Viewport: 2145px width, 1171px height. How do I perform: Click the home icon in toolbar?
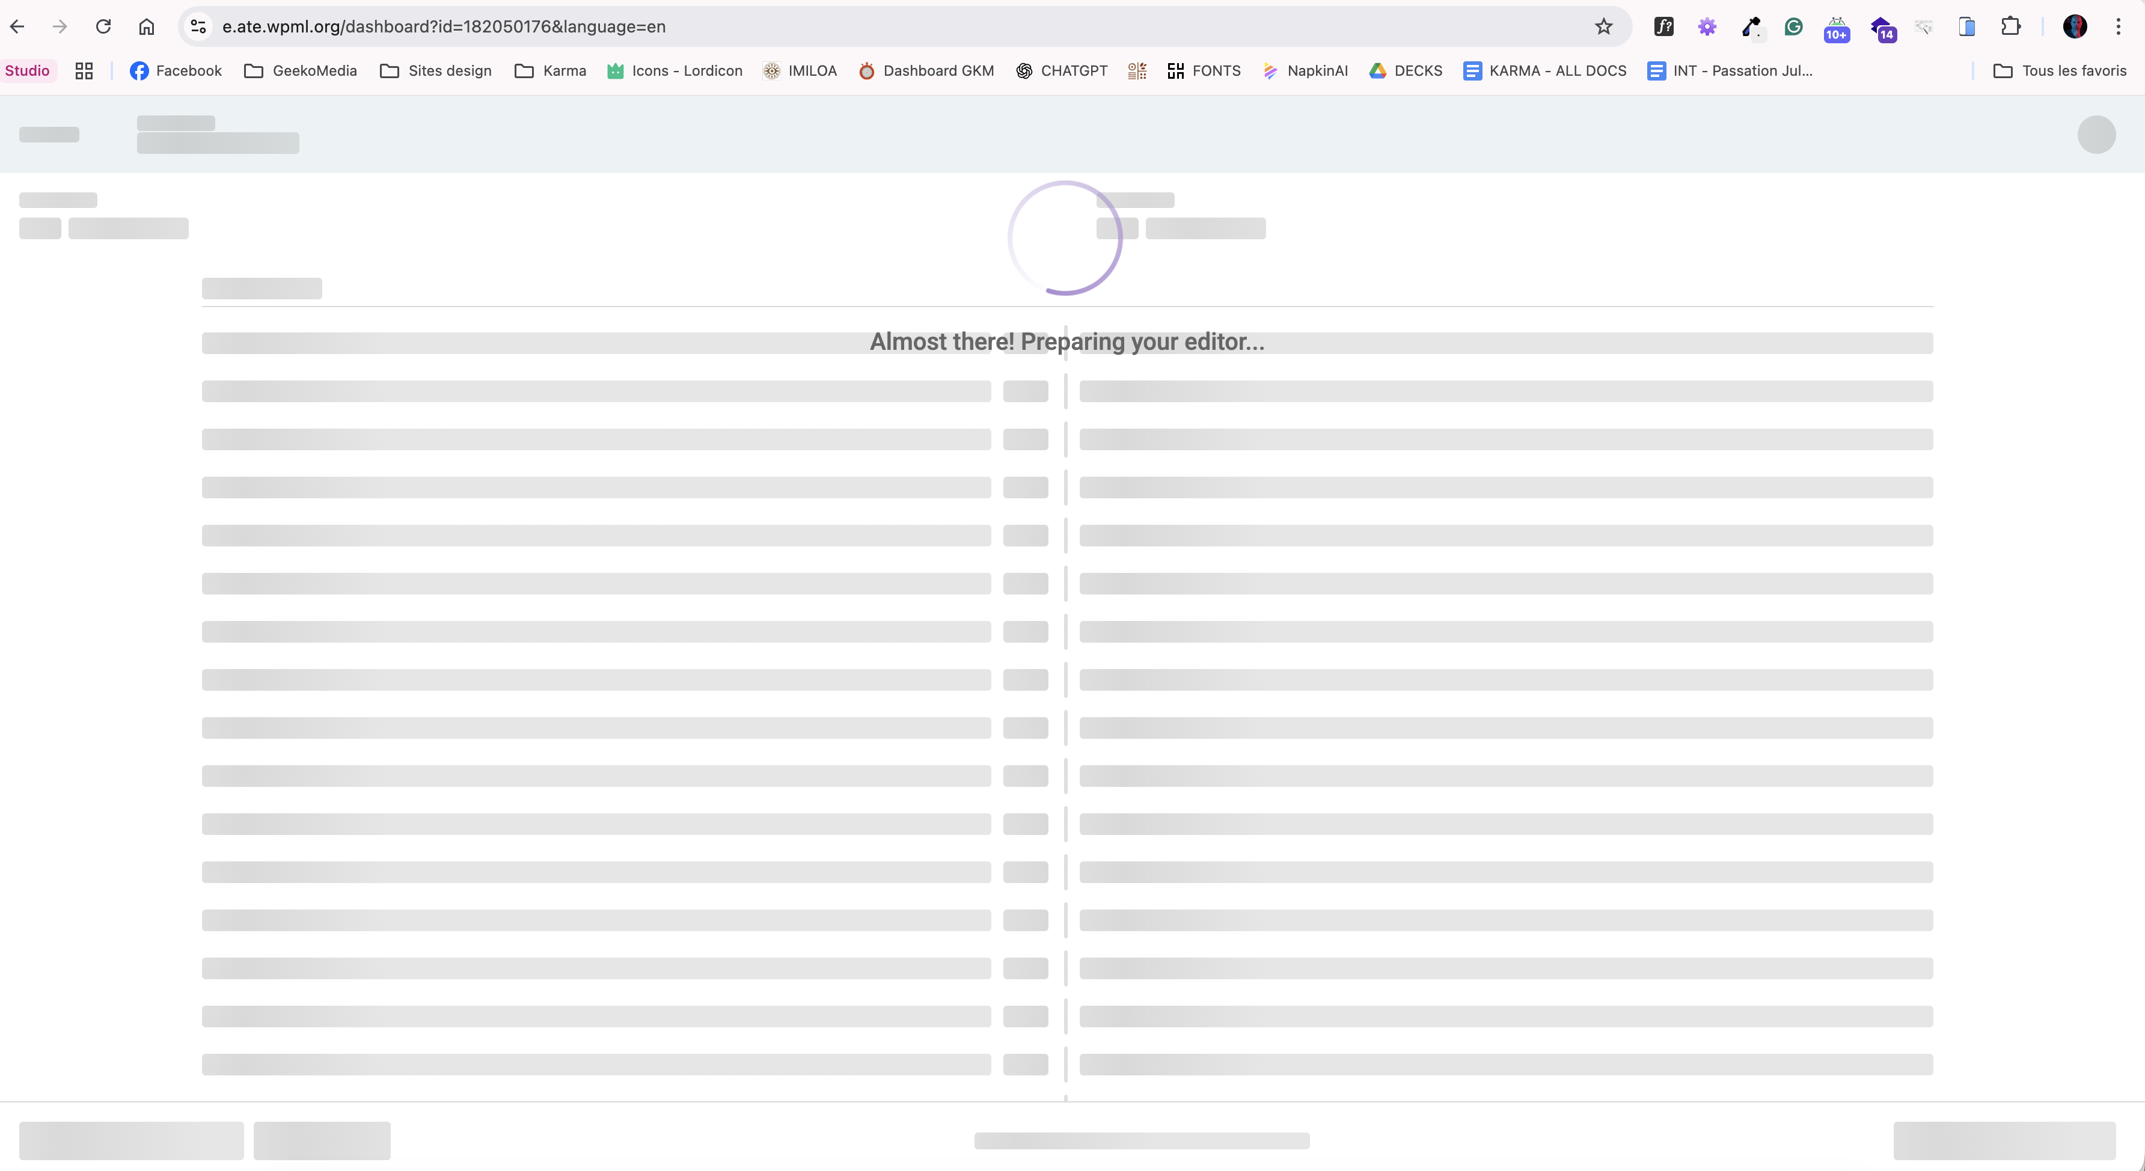click(x=147, y=26)
